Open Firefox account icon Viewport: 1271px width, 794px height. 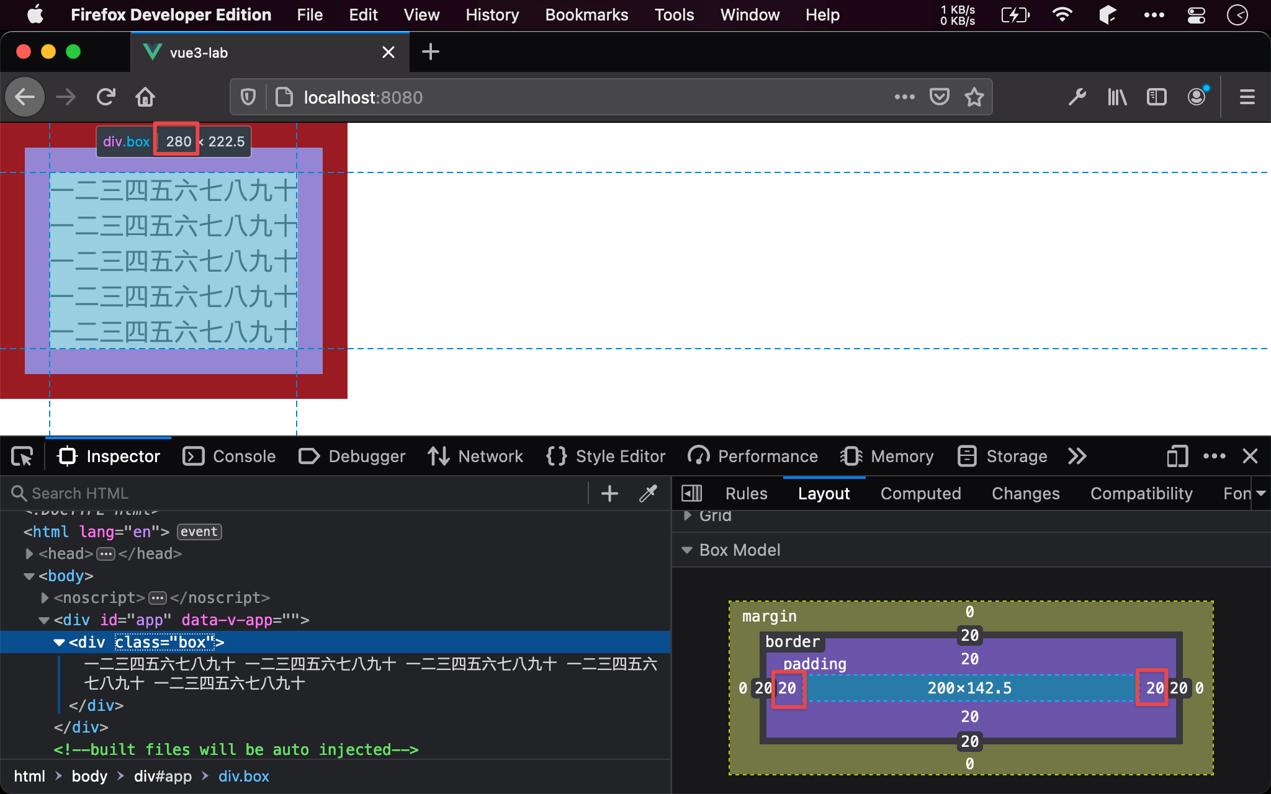pyautogui.click(x=1197, y=97)
